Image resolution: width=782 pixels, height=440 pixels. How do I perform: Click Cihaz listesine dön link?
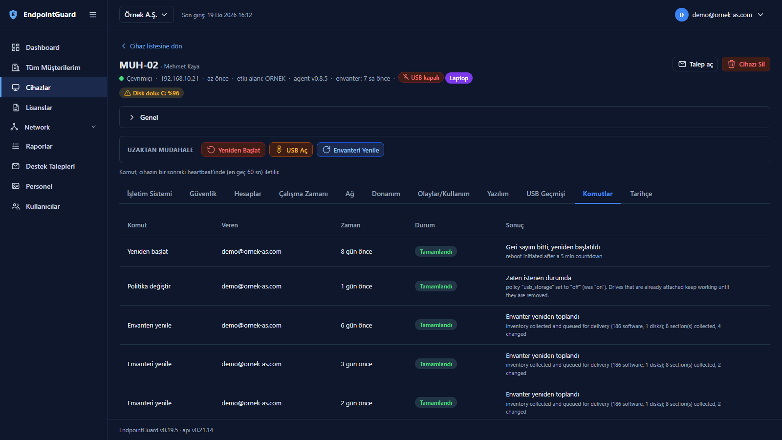pyautogui.click(x=152, y=46)
